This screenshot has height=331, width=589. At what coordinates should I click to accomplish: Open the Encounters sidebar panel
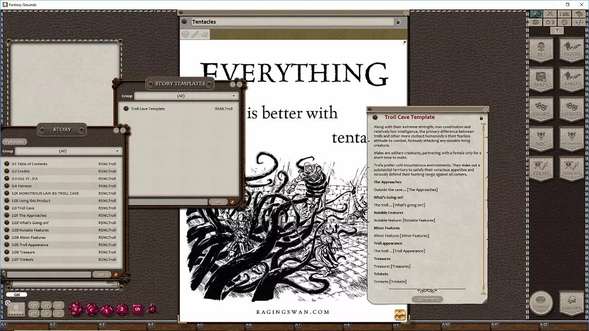[x=572, y=139]
